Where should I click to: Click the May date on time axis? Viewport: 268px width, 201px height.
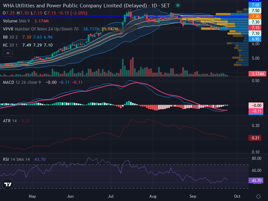coord(32,196)
